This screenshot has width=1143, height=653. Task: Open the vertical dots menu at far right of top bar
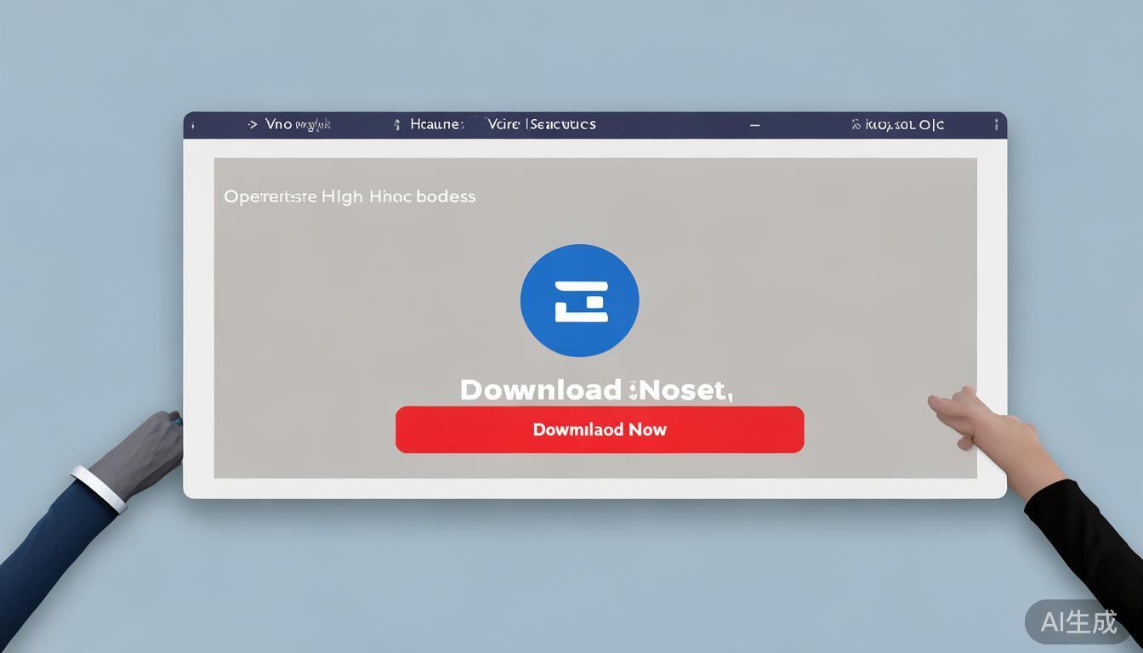click(996, 125)
